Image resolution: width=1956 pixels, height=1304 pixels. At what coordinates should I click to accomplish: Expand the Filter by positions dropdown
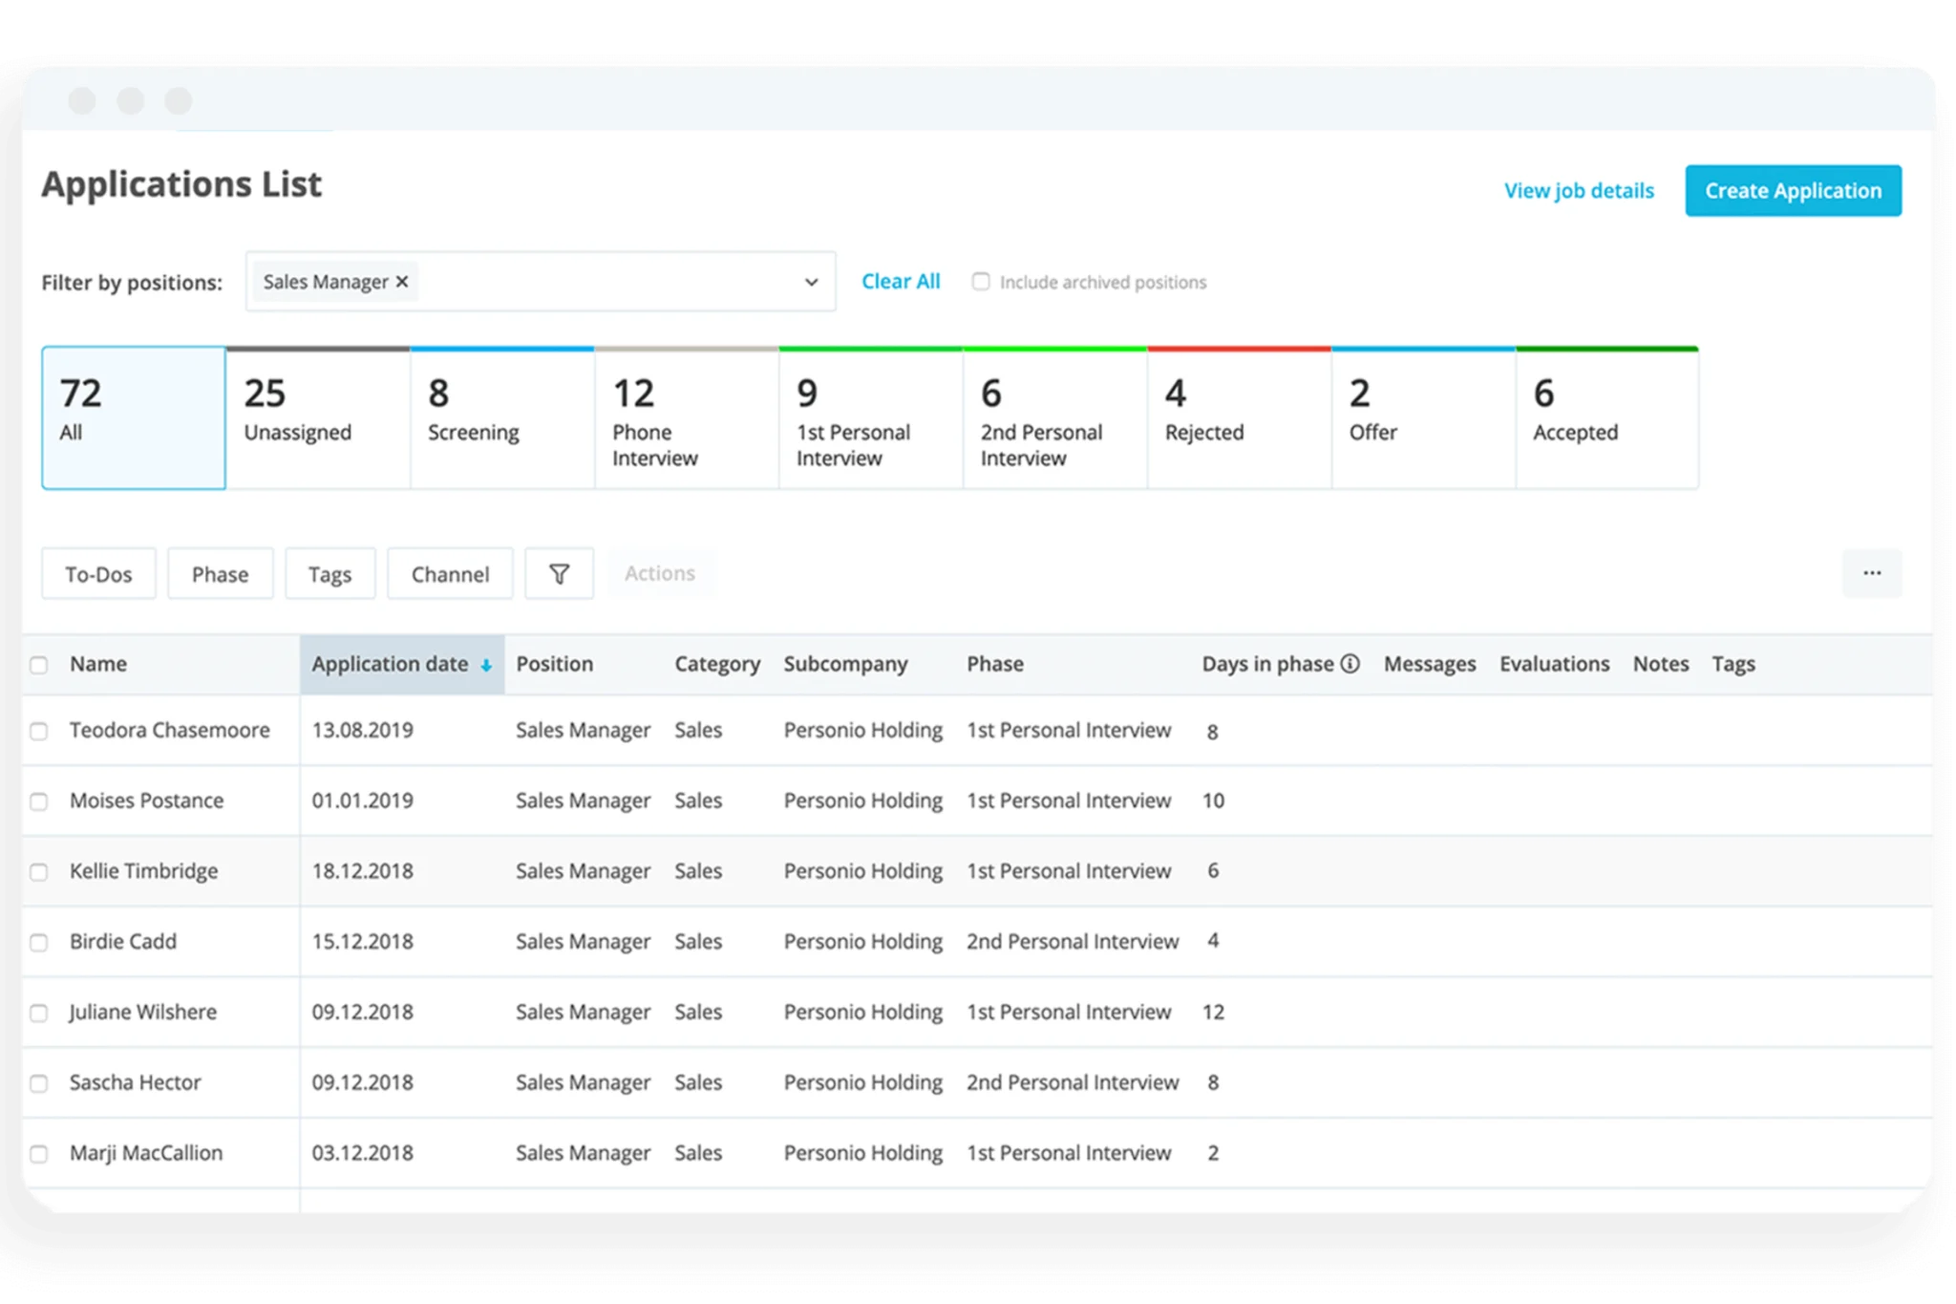tap(812, 281)
